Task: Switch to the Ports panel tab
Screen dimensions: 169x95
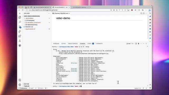Action: [x=91, y=44]
